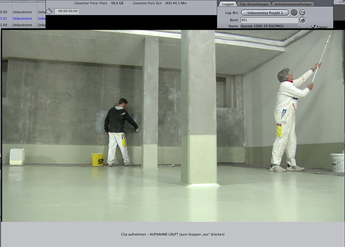Click the slate icon beside Band field
Image resolution: width=345 pixels, height=247 pixels.
point(302,20)
